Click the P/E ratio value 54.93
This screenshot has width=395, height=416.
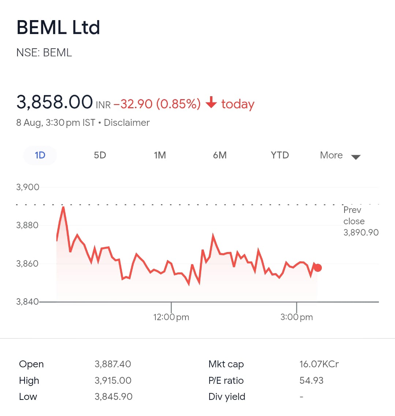[311, 381]
